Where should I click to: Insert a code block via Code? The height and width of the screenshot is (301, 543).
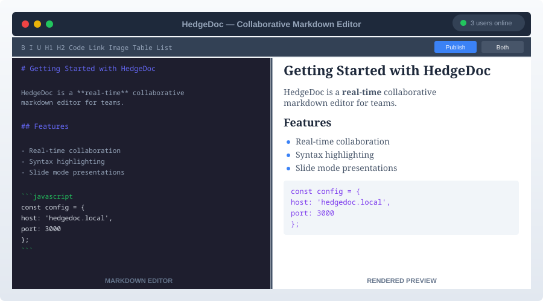point(77,48)
